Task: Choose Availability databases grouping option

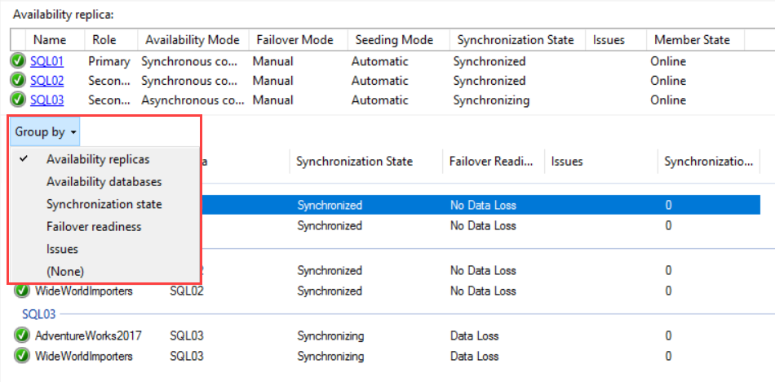Action: pyautogui.click(x=104, y=181)
